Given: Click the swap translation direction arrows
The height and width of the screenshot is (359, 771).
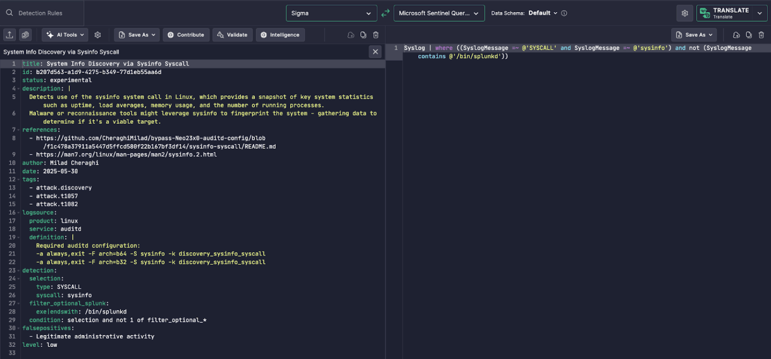Looking at the screenshot, I should coord(385,13).
